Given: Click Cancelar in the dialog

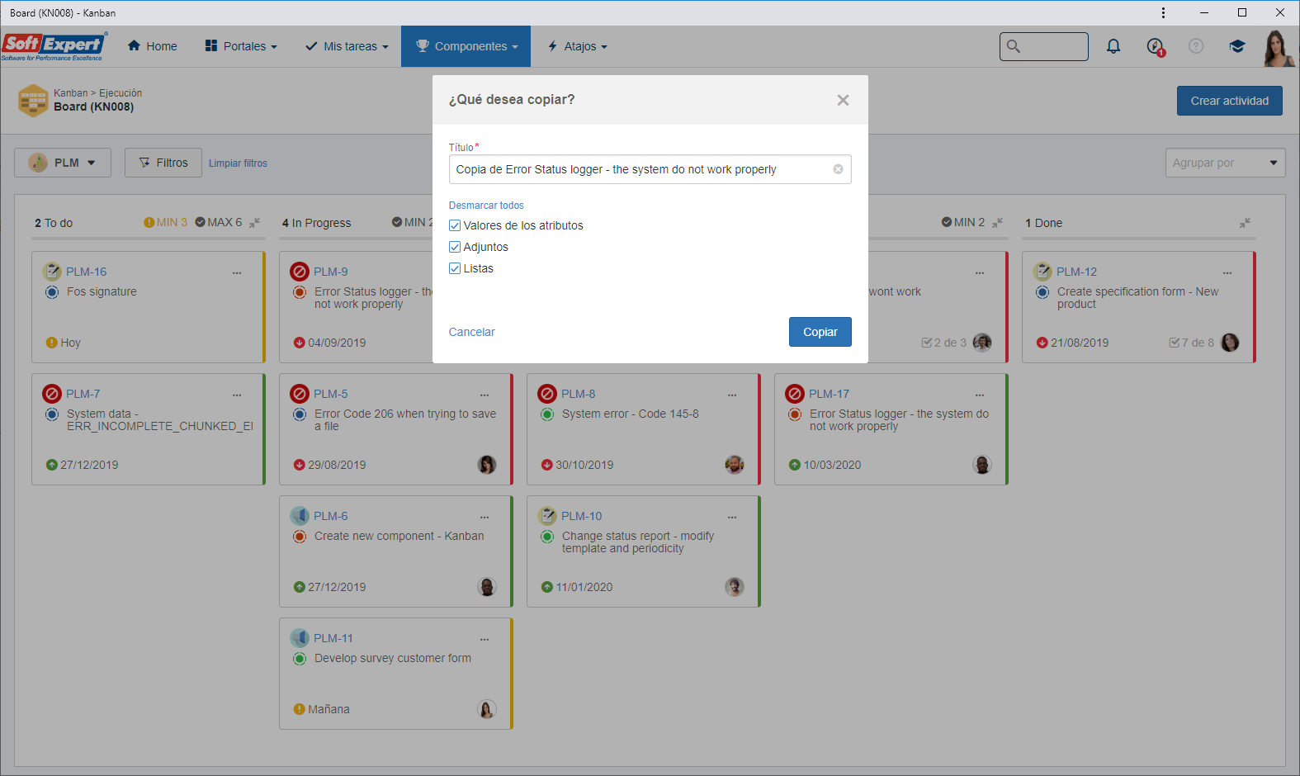Looking at the screenshot, I should [471, 332].
